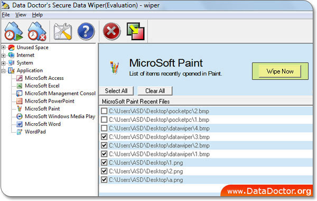Viewport: 317px width, 201px height.
Task: Click the MicroSoft Access icon
Action: 20,78
